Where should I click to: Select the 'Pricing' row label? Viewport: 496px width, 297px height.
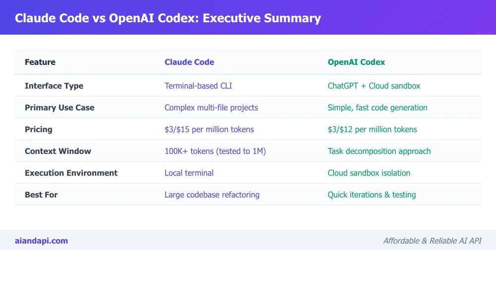(x=39, y=129)
